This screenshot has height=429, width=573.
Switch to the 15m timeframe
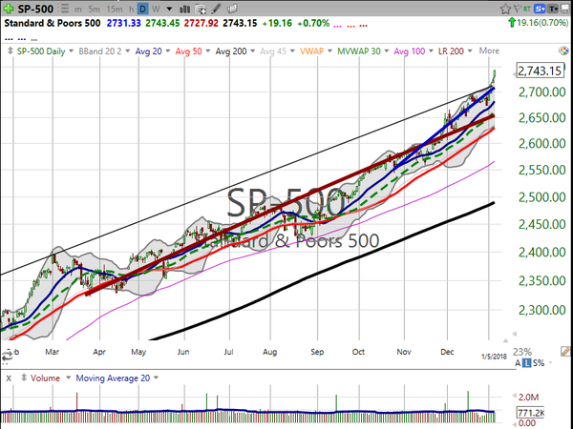click(x=115, y=9)
